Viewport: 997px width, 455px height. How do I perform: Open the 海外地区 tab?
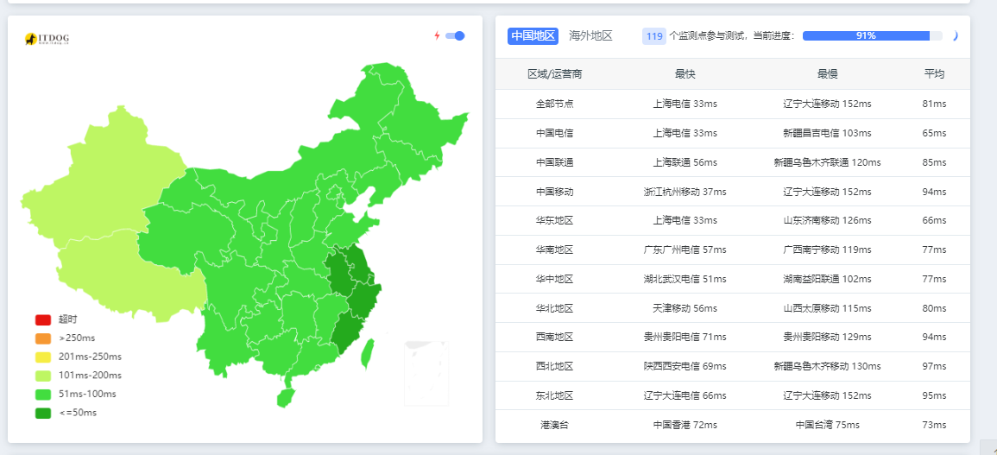590,36
